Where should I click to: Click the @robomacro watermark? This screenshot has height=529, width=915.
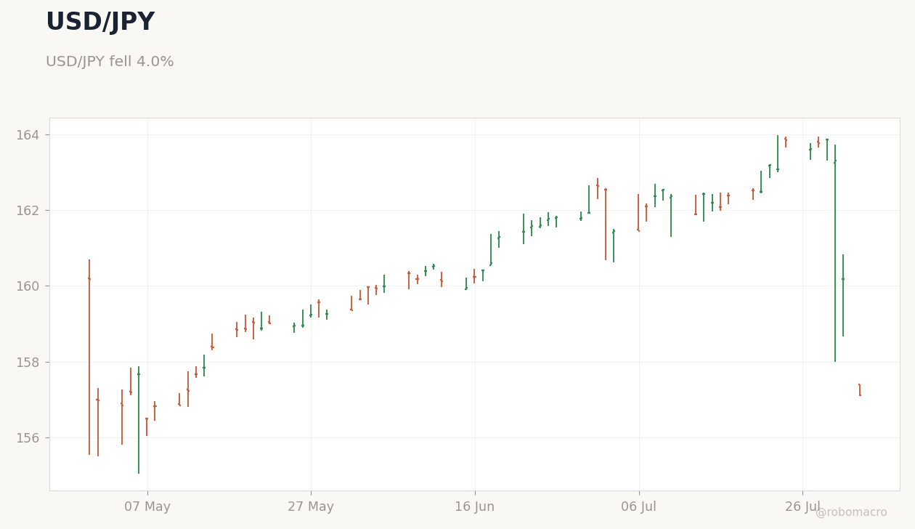851,512
